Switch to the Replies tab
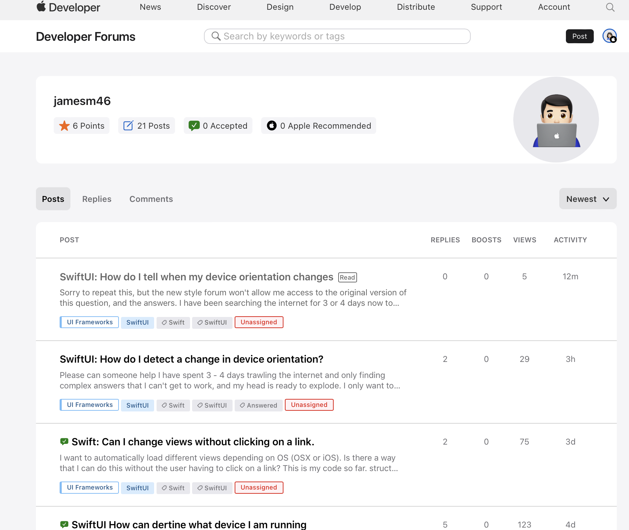Image resolution: width=629 pixels, height=530 pixels. click(x=97, y=199)
